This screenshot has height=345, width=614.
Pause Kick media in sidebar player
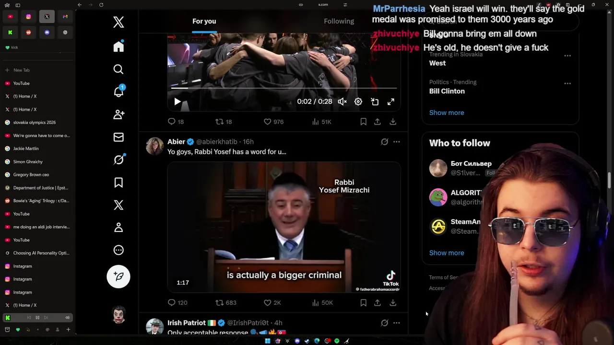(37, 318)
